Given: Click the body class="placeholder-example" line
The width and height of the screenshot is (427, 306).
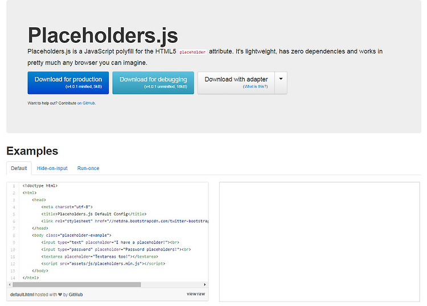Looking at the screenshot, I should tap(72, 235).
